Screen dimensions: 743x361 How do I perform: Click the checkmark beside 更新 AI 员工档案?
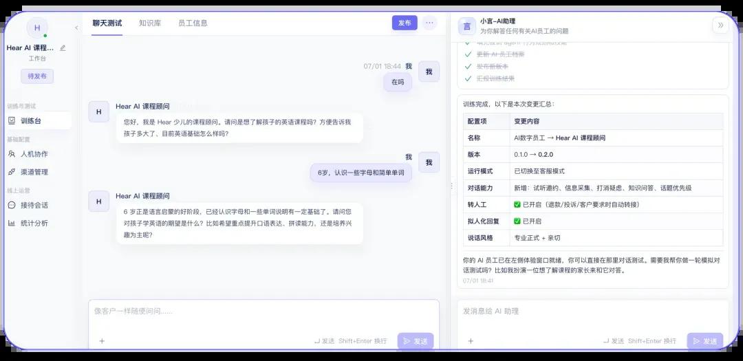[x=469, y=54]
